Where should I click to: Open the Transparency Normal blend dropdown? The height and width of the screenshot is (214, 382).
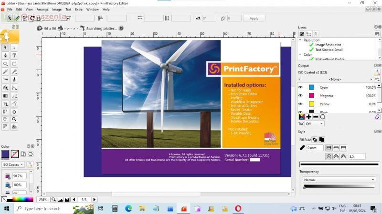click(x=340, y=180)
